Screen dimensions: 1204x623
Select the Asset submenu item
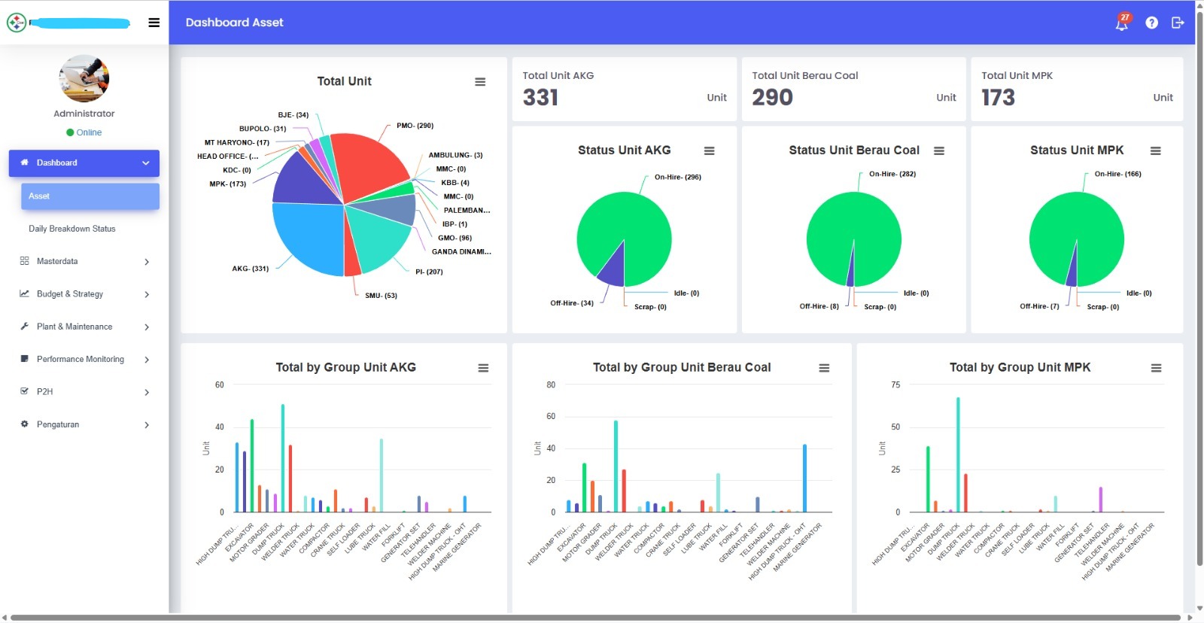point(90,196)
